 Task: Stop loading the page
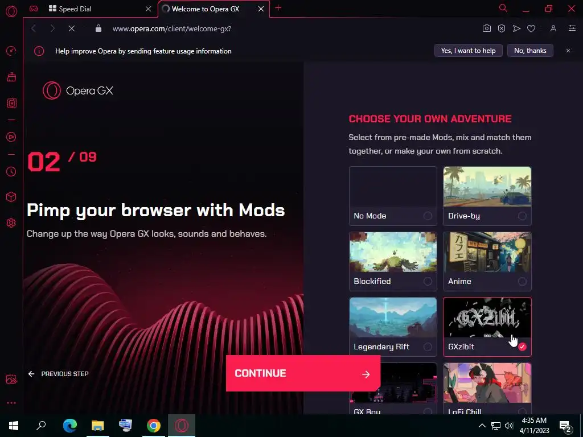click(x=72, y=28)
